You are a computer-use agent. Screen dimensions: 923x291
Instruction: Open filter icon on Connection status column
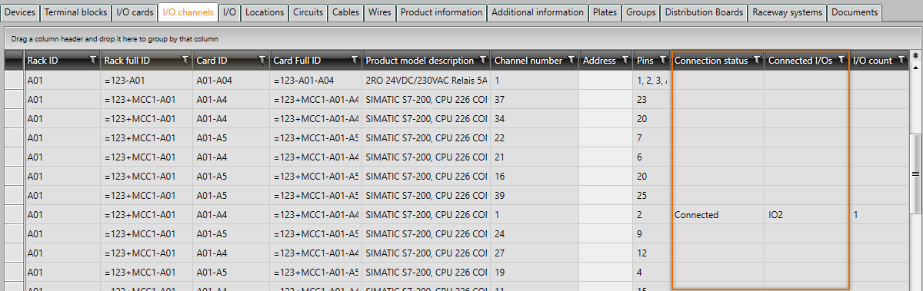click(x=756, y=60)
